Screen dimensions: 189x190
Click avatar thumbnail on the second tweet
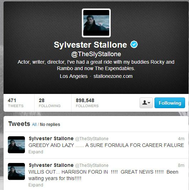[16, 171]
